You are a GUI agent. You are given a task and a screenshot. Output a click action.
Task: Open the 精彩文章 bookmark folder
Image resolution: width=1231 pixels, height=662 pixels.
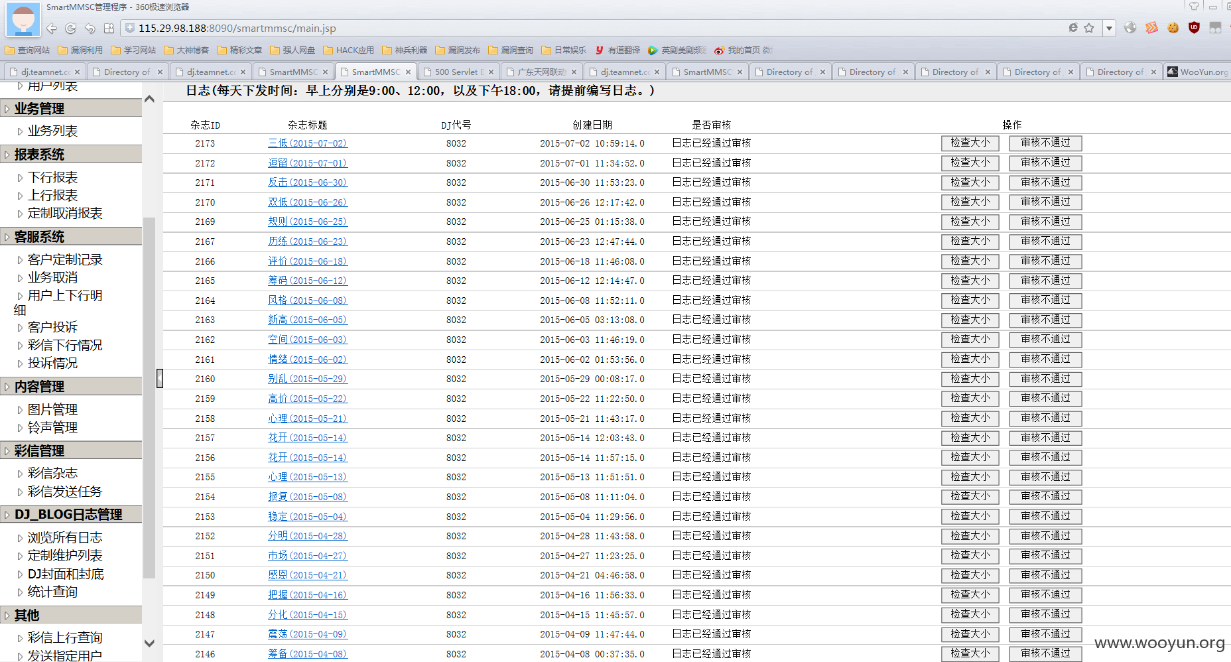pos(239,50)
